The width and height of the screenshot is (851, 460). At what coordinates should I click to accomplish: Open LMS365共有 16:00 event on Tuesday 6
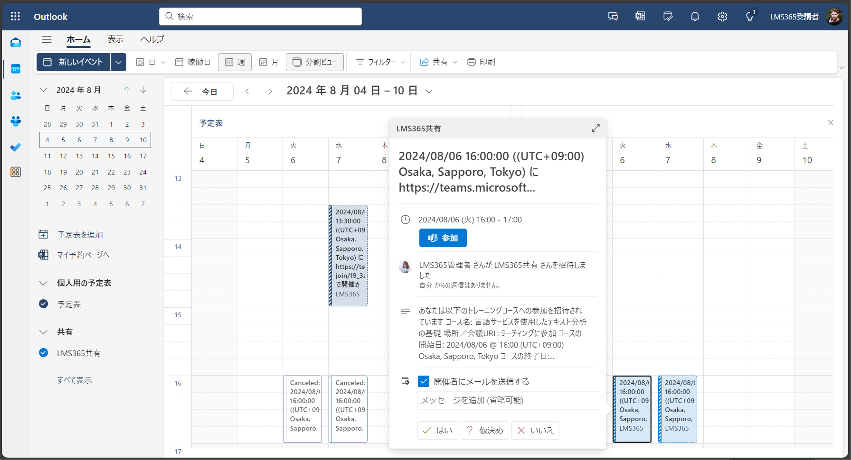[x=632, y=409]
